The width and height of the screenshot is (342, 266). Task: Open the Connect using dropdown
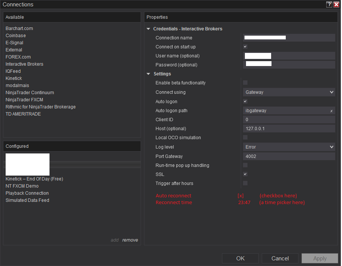289,92
